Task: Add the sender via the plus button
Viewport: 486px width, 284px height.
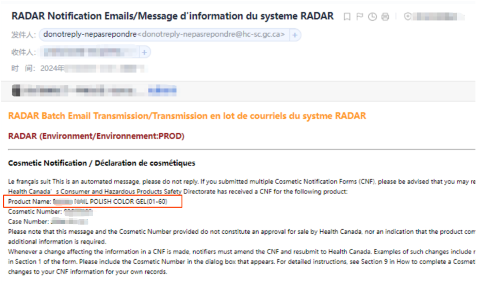Action: (295, 35)
